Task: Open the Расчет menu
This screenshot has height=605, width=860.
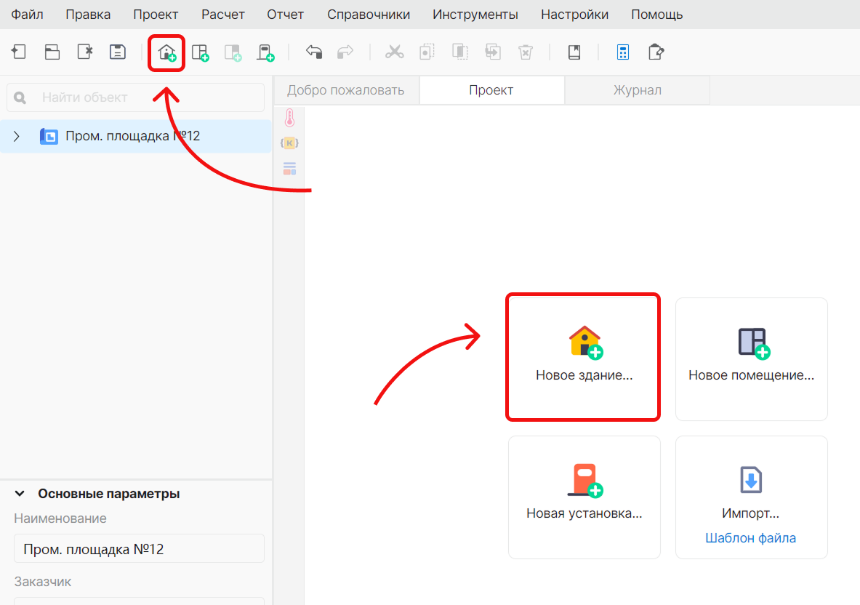Action: tap(223, 15)
